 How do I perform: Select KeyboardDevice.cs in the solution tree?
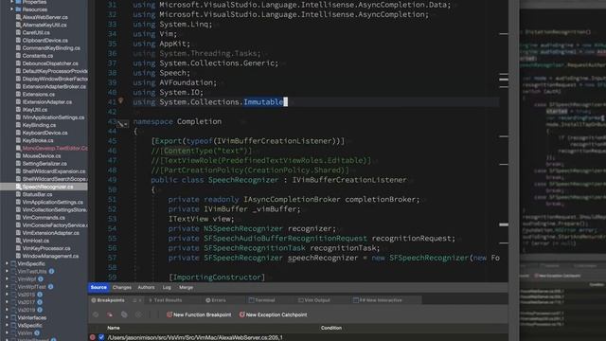coord(45,133)
